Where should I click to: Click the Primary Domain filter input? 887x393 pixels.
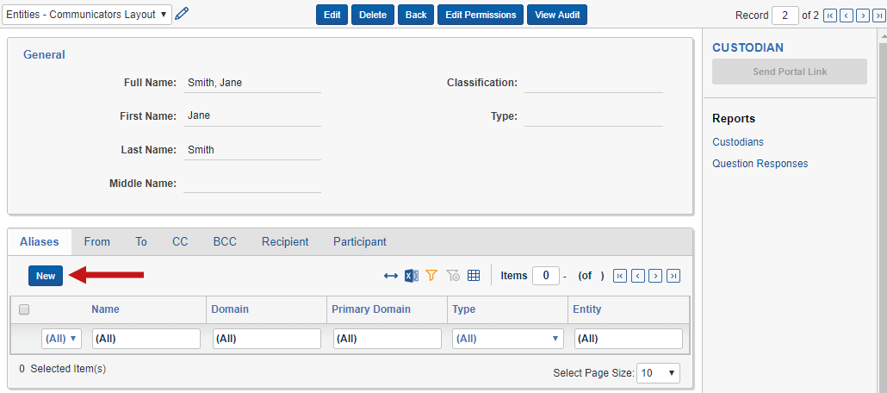pos(388,339)
